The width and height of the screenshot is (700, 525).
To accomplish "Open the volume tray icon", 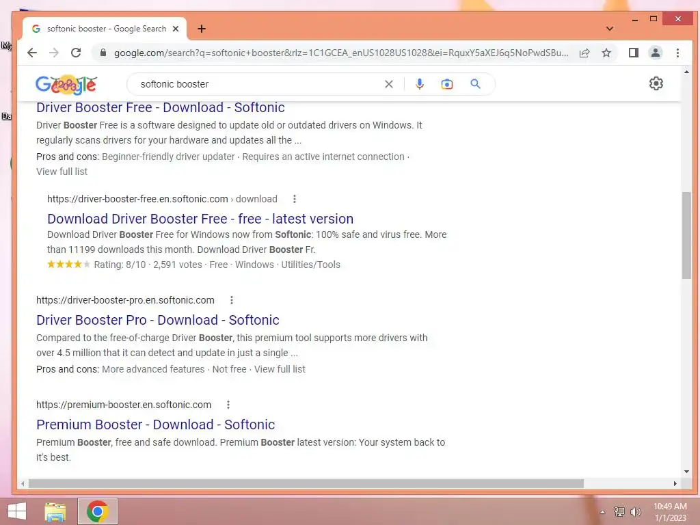I will point(635,511).
